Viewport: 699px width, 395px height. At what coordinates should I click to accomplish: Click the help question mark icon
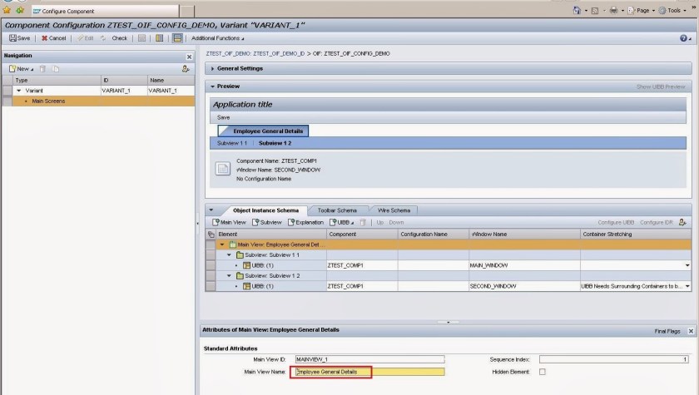[684, 38]
